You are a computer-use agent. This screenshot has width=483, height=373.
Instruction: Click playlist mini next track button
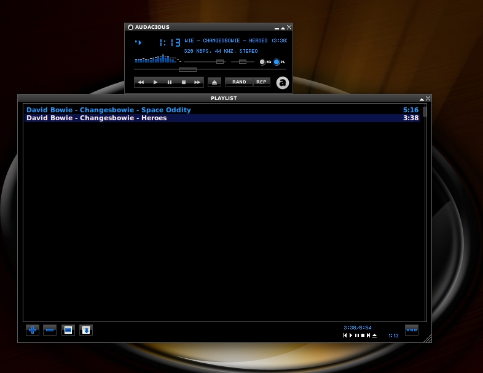tap(369, 336)
